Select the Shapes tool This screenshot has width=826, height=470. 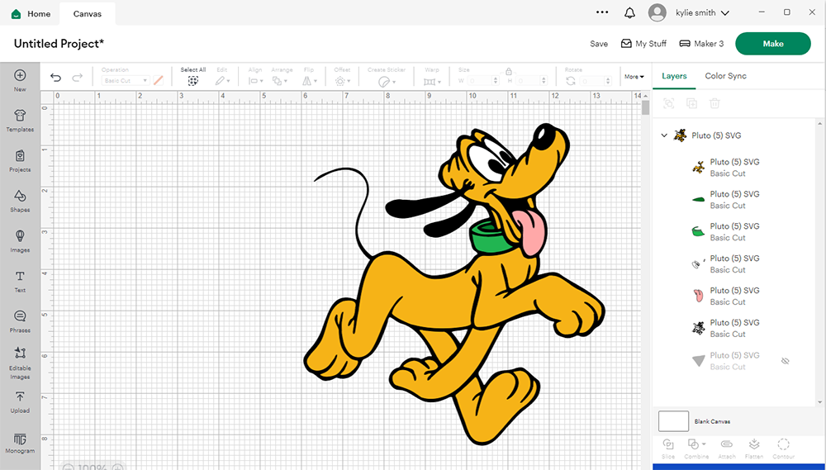(20, 200)
